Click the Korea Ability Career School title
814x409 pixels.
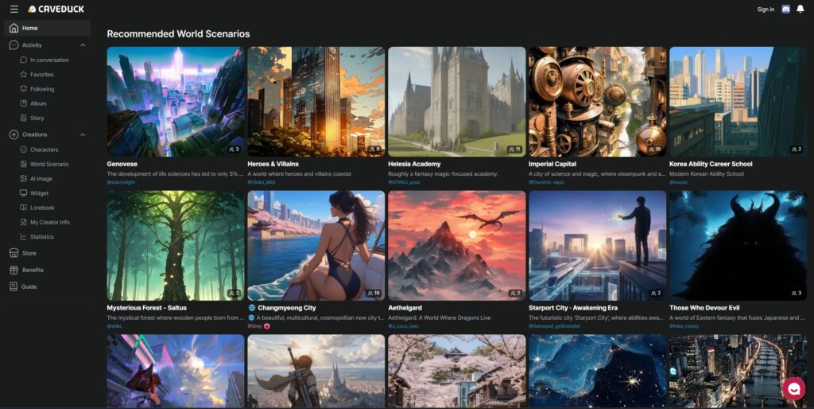pyautogui.click(x=711, y=164)
